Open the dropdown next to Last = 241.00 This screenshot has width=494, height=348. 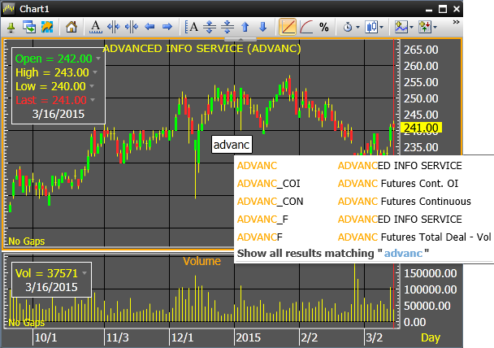[93, 100]
